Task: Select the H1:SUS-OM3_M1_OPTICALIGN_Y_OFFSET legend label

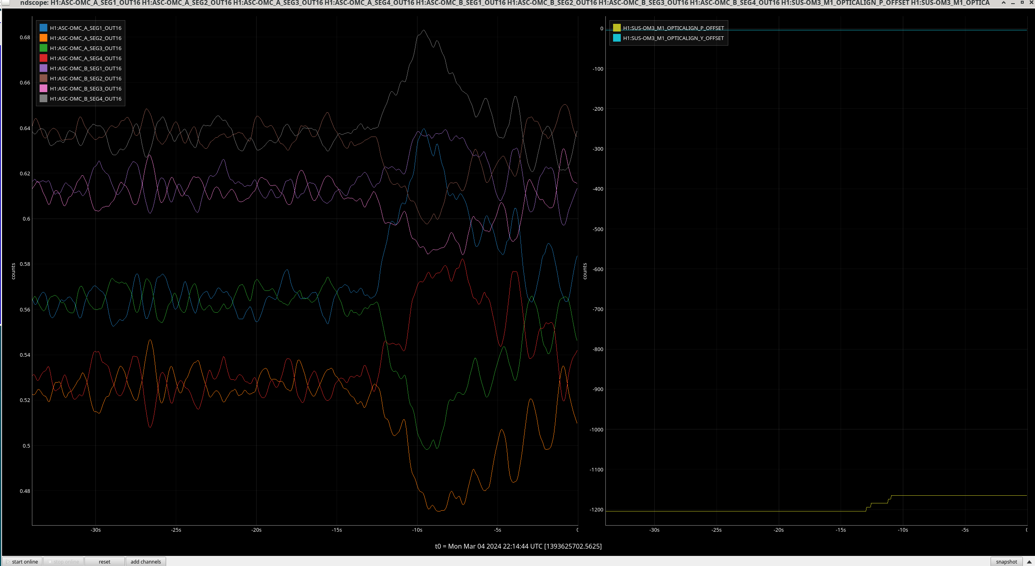Action: pos(673,38)
